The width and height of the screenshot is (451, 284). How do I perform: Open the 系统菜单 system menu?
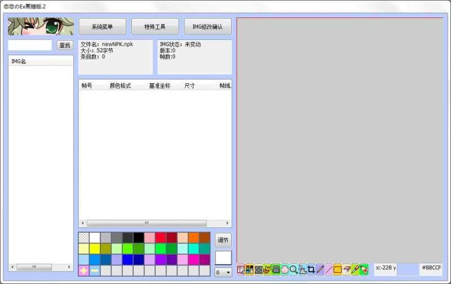(x=102, y=26)
